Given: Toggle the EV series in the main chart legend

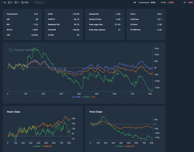Looking at the screenshot, I should (93, 97).
